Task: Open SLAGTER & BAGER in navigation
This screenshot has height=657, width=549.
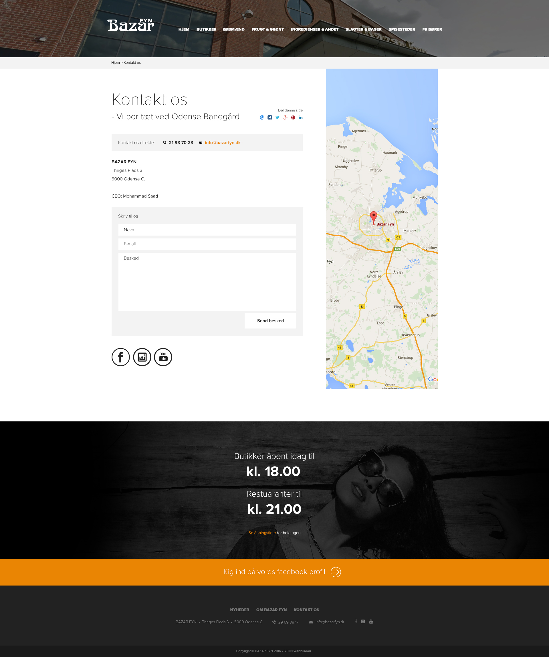Action: click(363, 29)
